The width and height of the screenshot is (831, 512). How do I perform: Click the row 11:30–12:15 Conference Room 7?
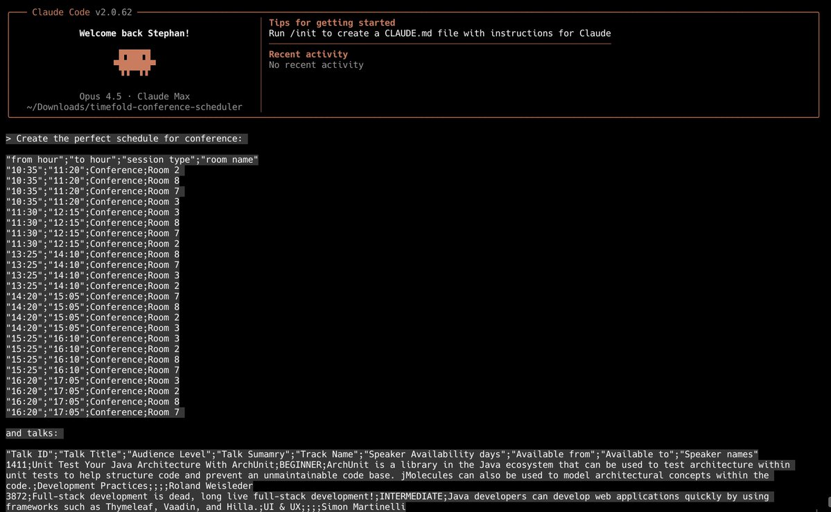(x=93, y=233)
